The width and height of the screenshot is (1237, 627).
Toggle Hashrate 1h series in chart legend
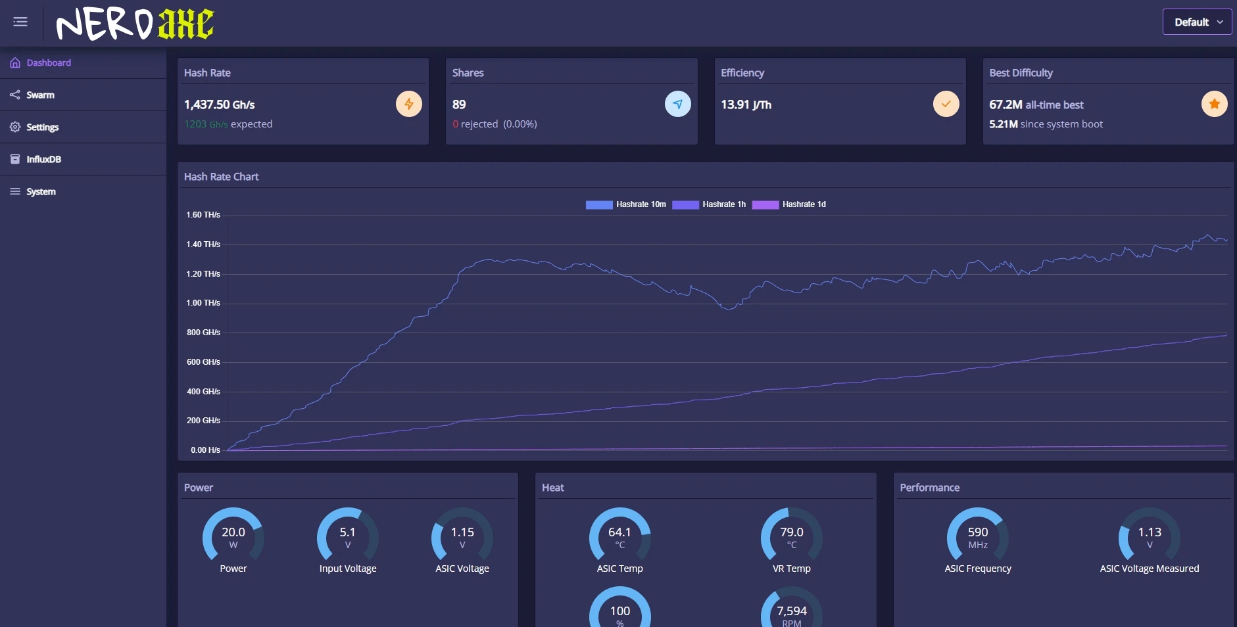tap(709, 204)
